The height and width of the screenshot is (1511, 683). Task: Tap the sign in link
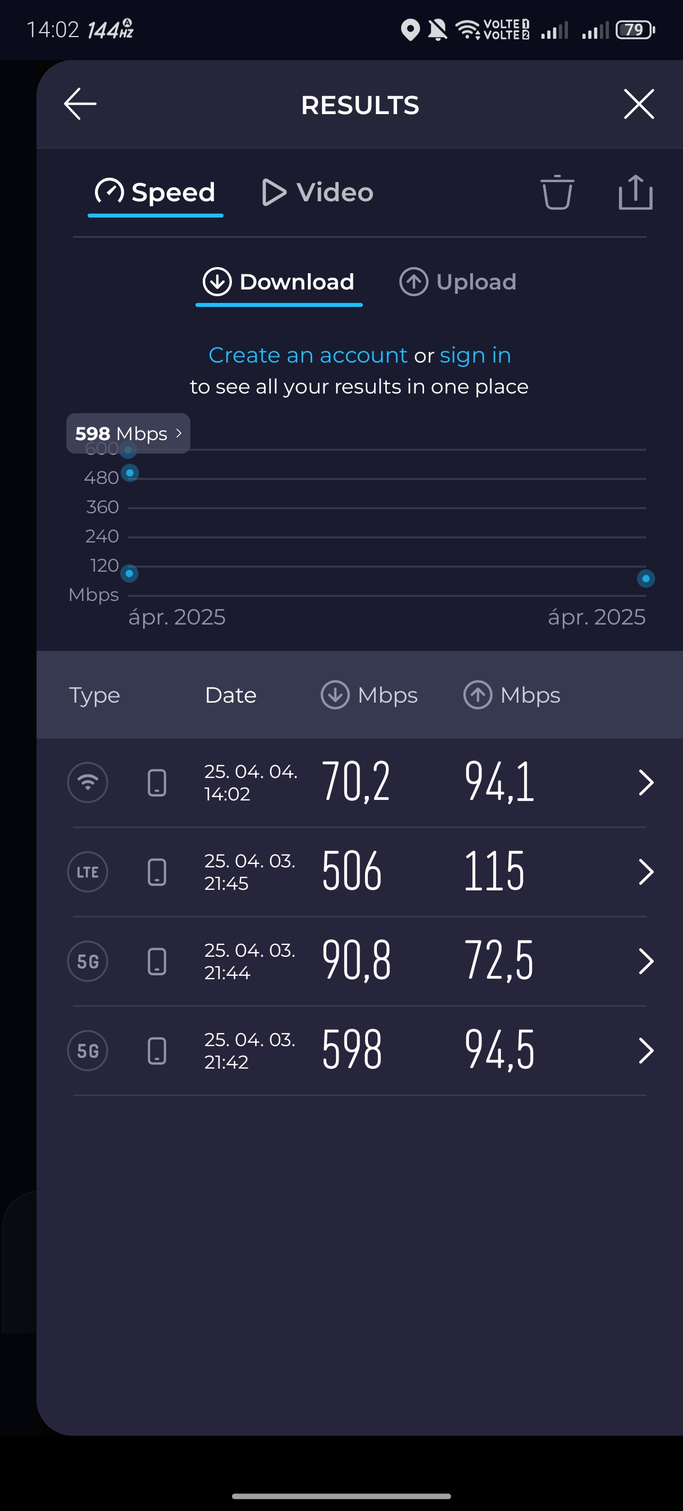475,355
